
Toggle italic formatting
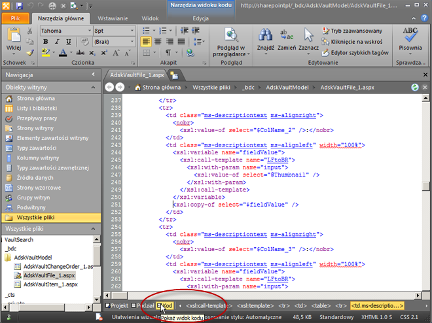point(57,42)
